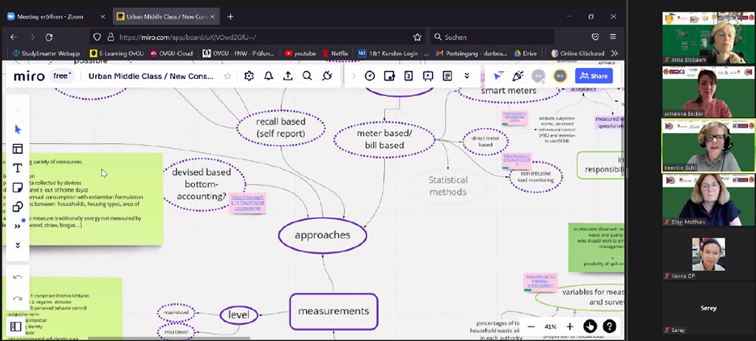This screenshot has width=756, height=341.
Task: Show more bookmarks chevron
Action: (614, 54)
